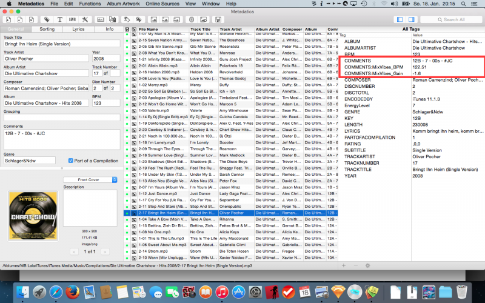Click the save-status column header icon
485x303 pixels.
(x=127, y=29)
